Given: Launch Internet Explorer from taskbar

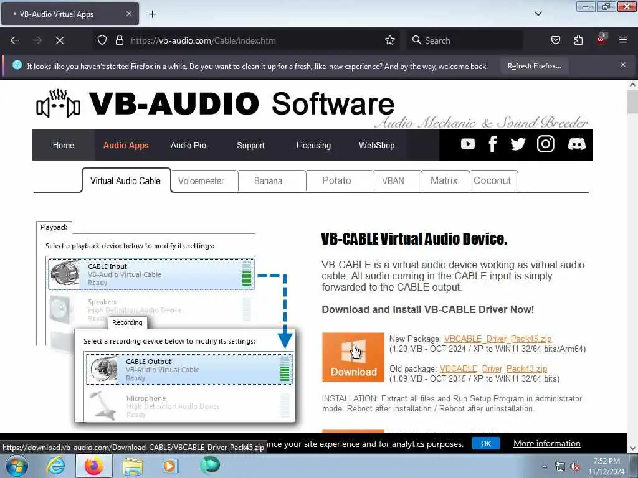Looking at the screenshot, I should click(x=55, y=466).
